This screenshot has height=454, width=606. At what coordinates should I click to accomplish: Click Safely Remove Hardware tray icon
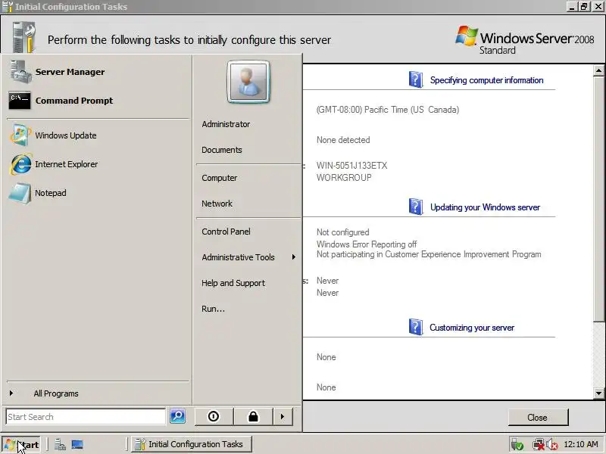pos(517,445)
